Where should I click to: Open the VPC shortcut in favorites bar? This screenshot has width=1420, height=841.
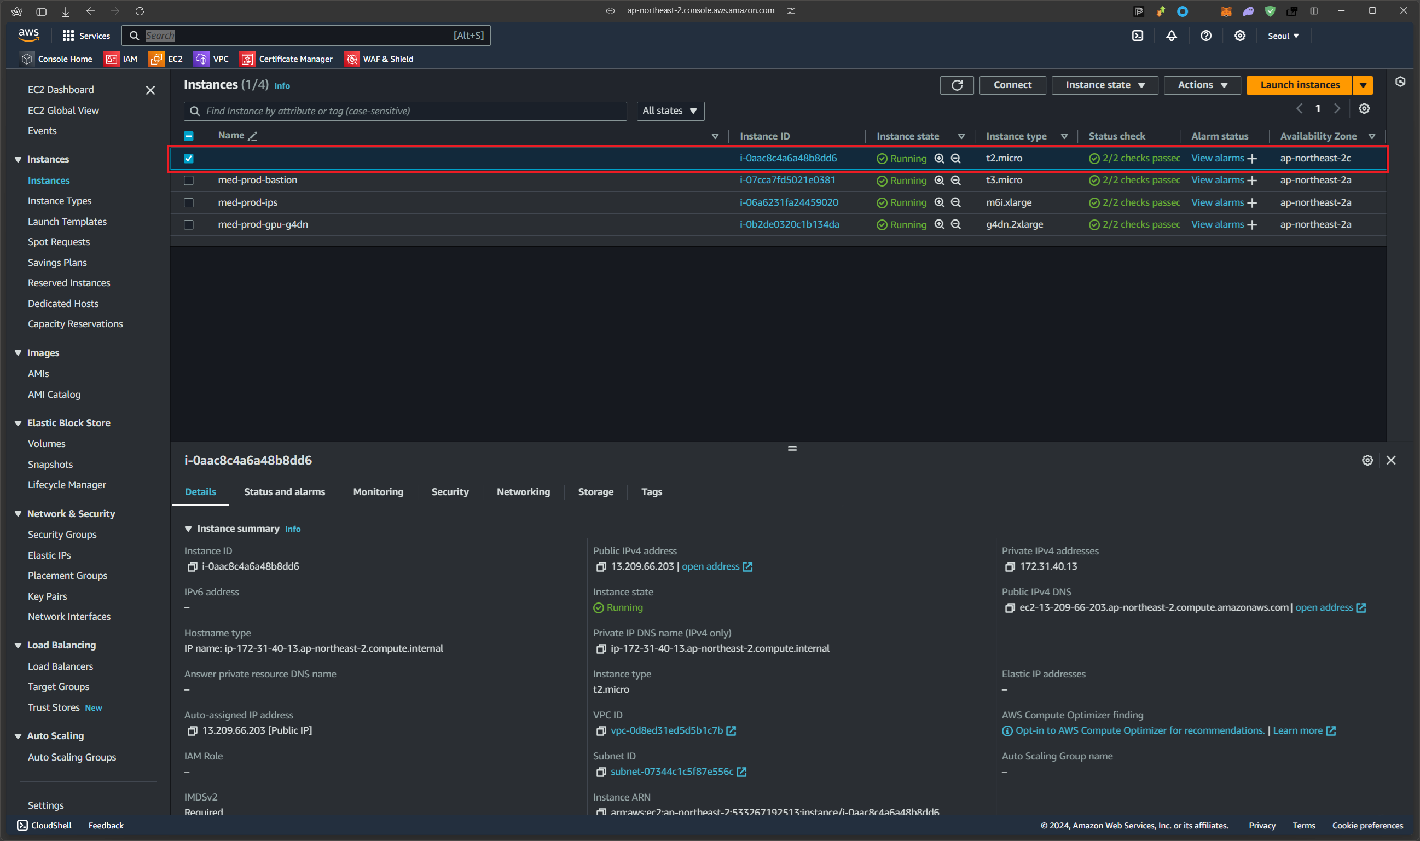coord(211,59)
